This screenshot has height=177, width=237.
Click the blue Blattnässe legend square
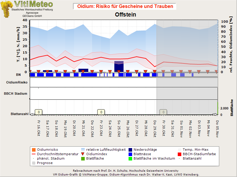point(130,154)
